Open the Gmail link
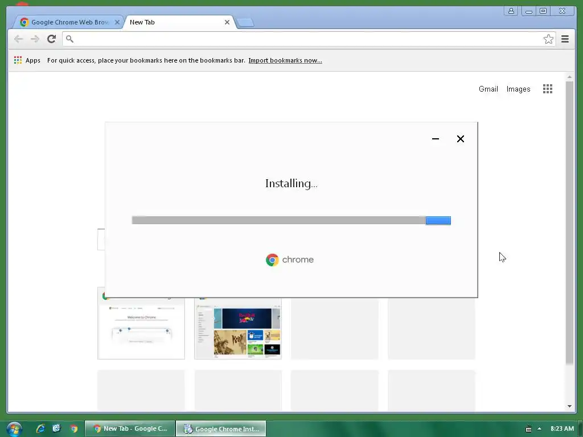 pos(488,89)
